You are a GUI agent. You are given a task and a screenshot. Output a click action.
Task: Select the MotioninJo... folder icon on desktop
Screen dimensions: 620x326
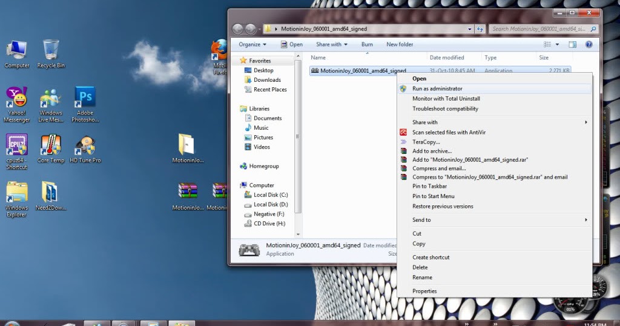(188, 148)
